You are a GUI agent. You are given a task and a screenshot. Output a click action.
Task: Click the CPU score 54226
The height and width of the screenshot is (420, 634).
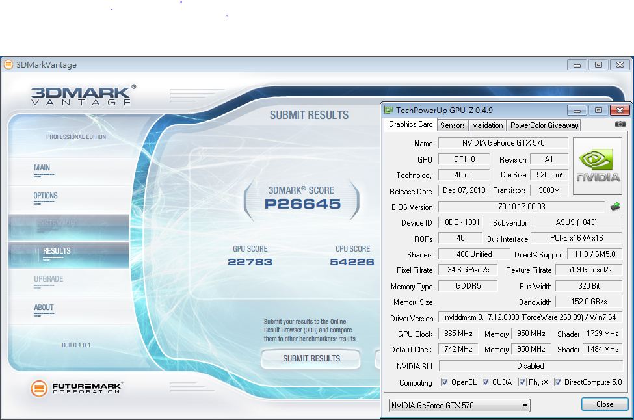352,262
